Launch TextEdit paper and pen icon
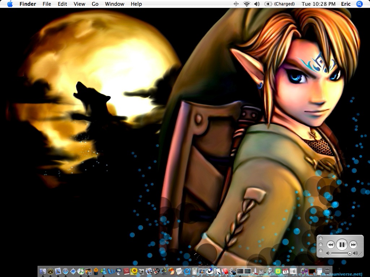The width and height of the screenshot is (370, 277). (x=179, y=271)
